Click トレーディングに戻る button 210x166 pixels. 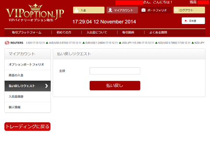(x=28, y=127)
